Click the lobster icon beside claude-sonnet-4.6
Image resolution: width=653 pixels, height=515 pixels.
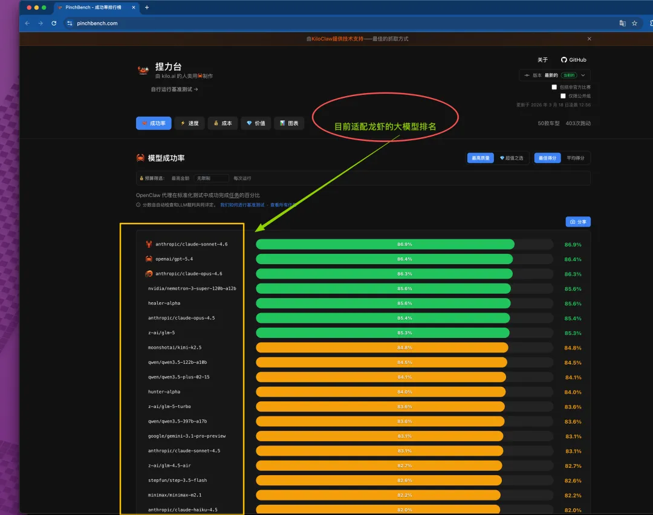(149, 244)
